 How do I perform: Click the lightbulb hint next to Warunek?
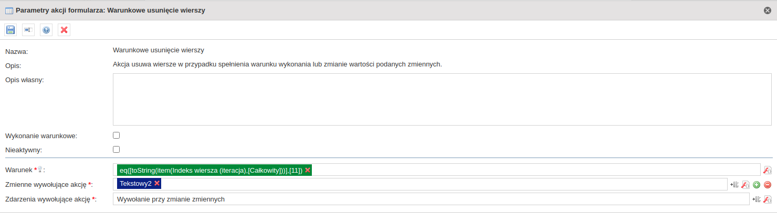click(39, 170)
